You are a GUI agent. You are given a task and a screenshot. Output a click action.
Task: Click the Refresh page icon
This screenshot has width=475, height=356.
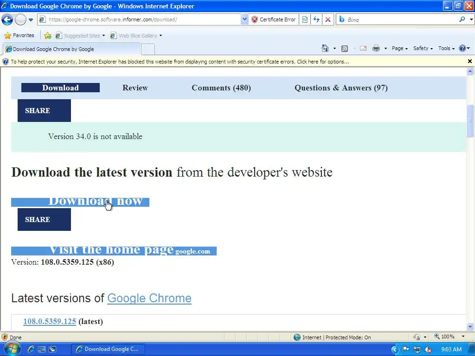316,19
